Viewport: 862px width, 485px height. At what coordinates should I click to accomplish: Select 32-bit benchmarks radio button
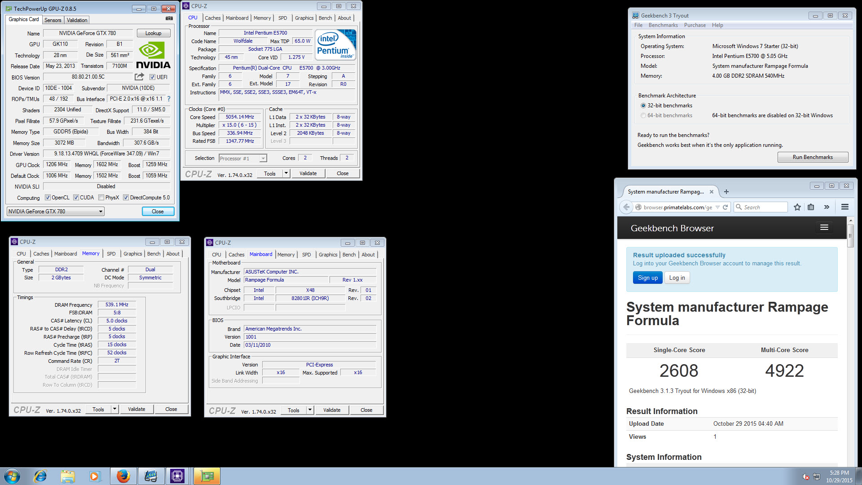(x=643, y=106)
